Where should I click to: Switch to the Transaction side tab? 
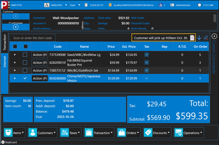tap(5, 43)
